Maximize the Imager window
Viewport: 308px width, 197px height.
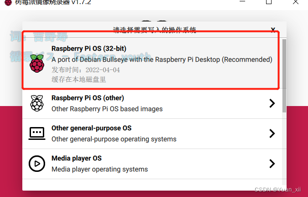pos(269,1)
